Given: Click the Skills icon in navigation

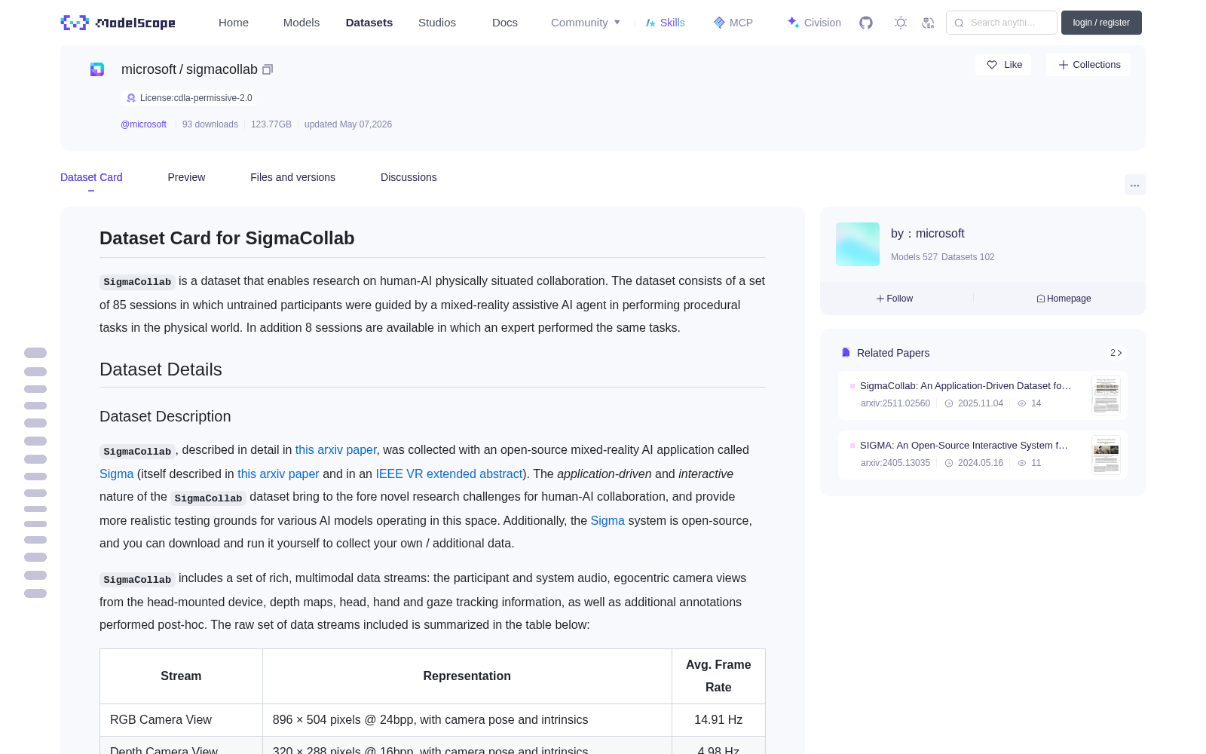Looking at the screenshot, I should coord(650,23).
